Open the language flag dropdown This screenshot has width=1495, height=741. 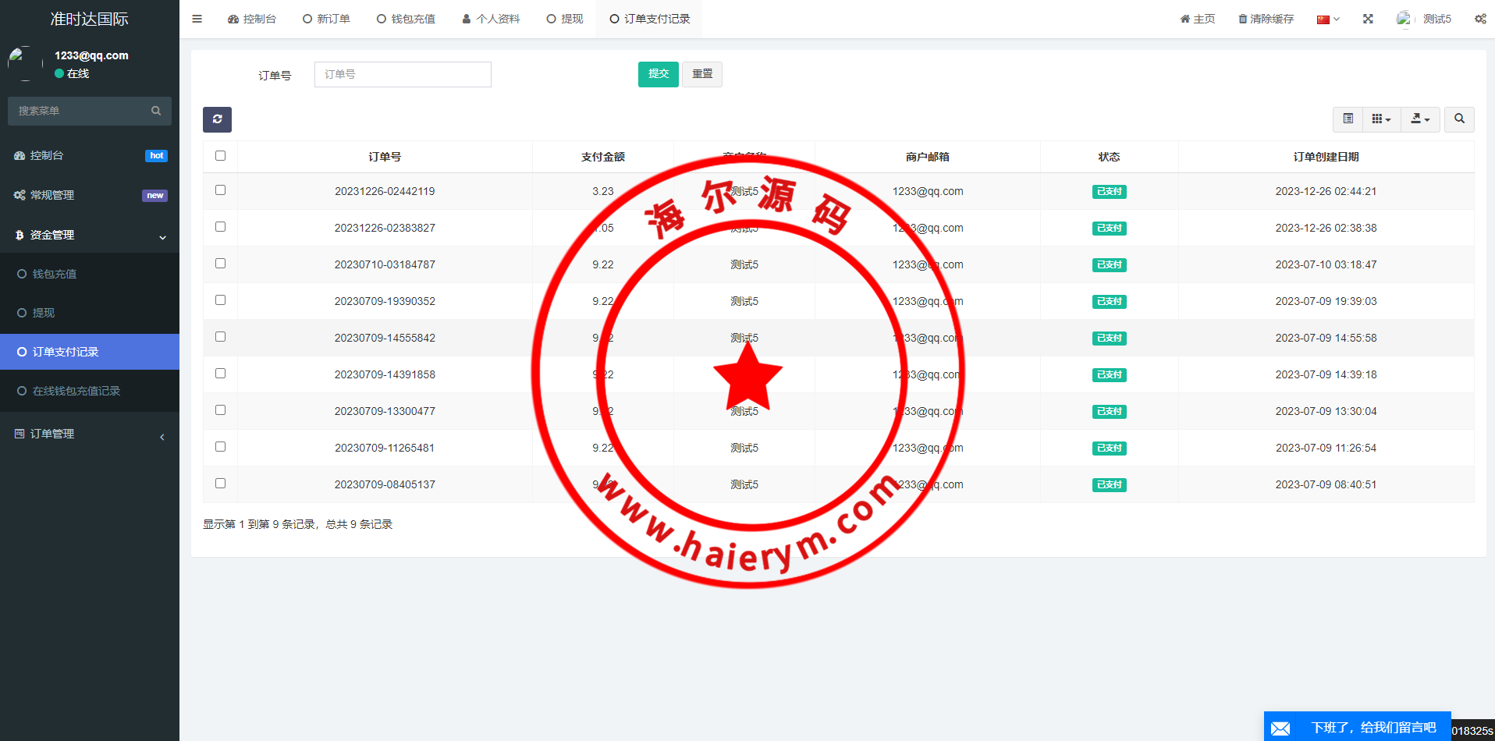point(1327,19)
